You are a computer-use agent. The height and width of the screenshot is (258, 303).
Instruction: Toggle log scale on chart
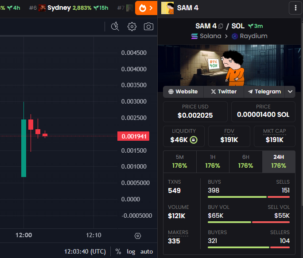(x=131, y=251)
